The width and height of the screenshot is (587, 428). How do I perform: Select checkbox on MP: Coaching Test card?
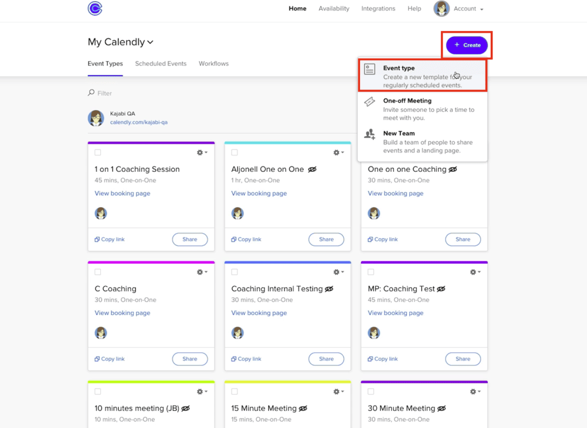371,272
